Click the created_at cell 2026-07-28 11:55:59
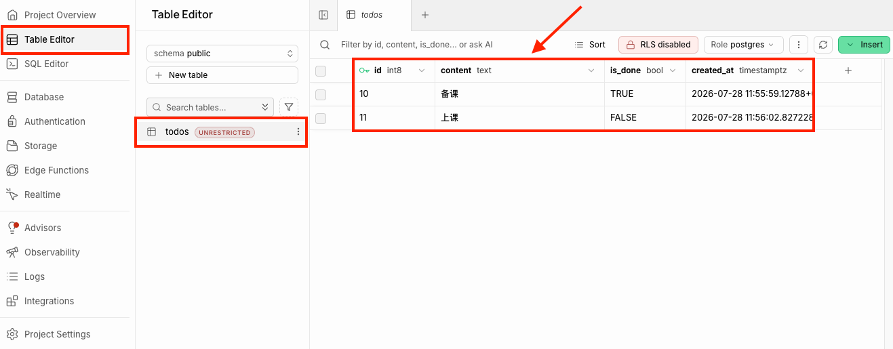This screenshot has height=349, width=893. point(750,94)
